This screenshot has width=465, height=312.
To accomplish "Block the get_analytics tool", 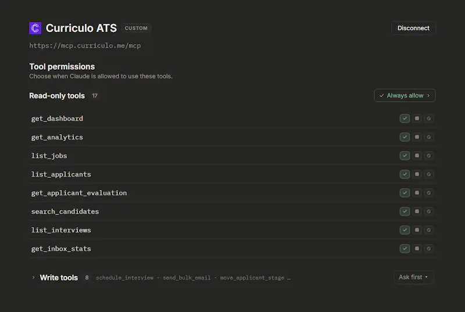I will tap(429, 137).
